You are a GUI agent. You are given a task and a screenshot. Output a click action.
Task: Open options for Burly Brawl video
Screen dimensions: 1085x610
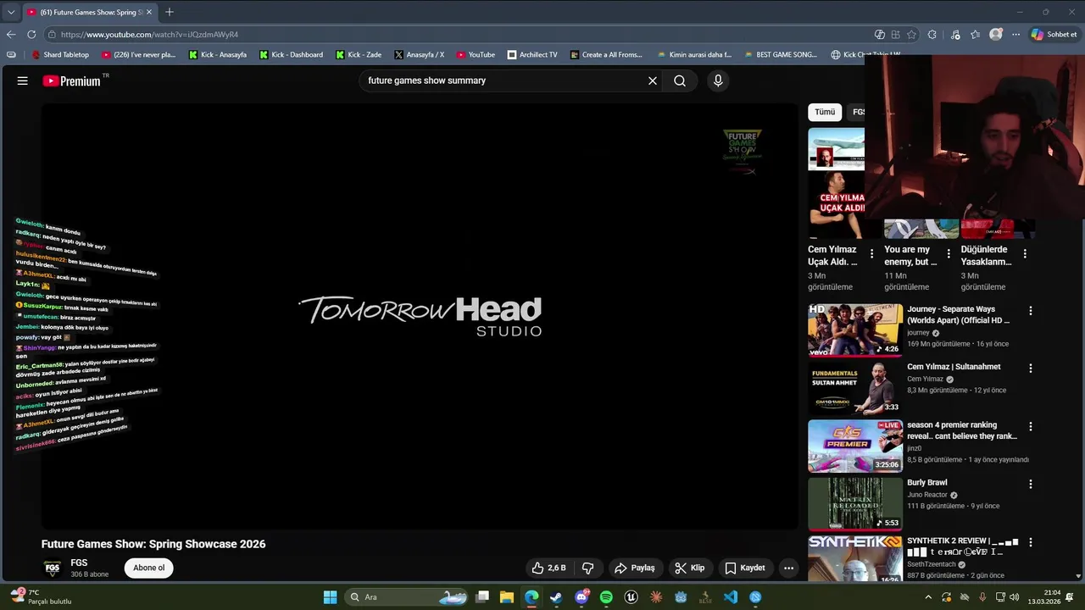(1031, 484)
